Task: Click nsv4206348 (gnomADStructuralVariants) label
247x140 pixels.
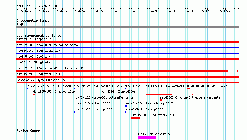Action: click(x=191, y=97)
